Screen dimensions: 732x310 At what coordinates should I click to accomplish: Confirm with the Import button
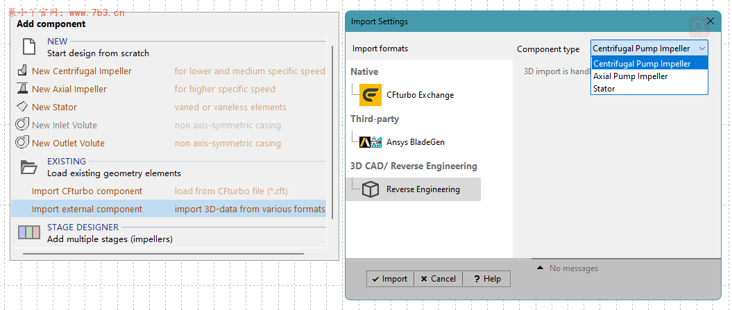[390, 279]
